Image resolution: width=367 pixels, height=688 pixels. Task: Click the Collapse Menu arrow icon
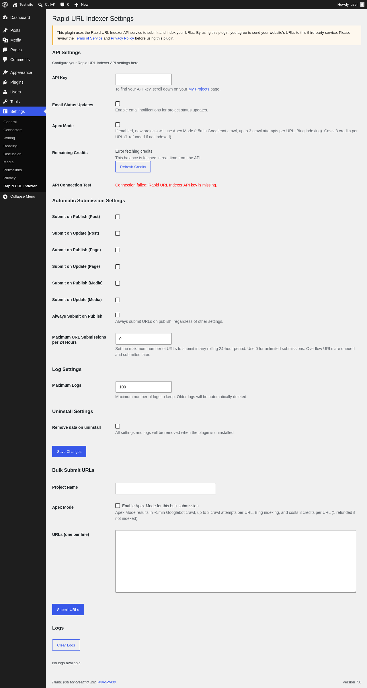coord(5,196)
